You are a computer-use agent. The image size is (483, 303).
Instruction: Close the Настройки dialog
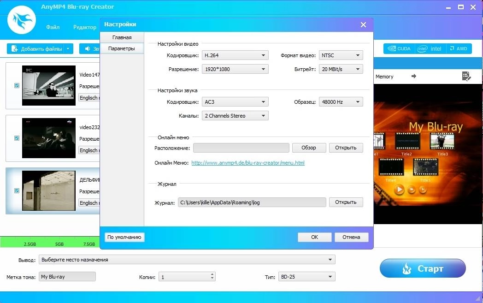click(364, 24)
